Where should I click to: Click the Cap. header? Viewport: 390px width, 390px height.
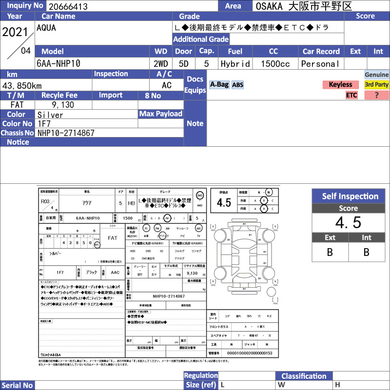tap(207, 51)
